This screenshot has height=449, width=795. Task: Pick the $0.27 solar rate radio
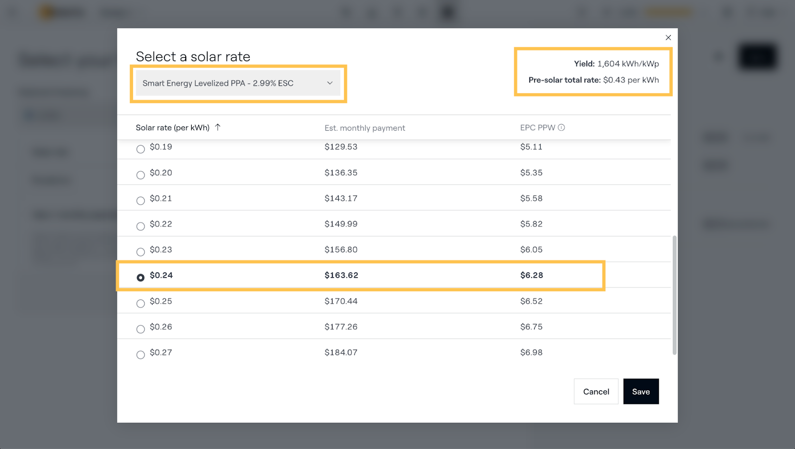141,355
